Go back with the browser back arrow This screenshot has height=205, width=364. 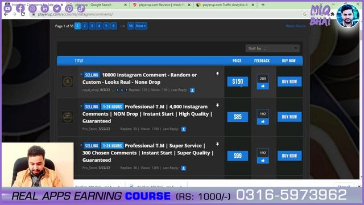(x=6, y=14)
